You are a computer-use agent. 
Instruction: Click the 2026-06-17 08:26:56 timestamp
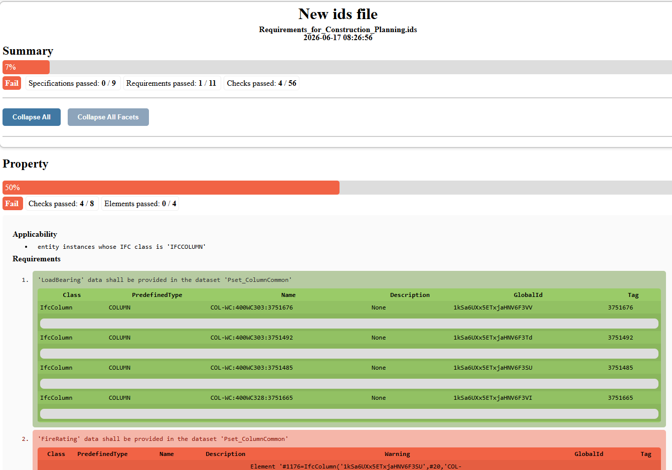click(x=338, y=38)
